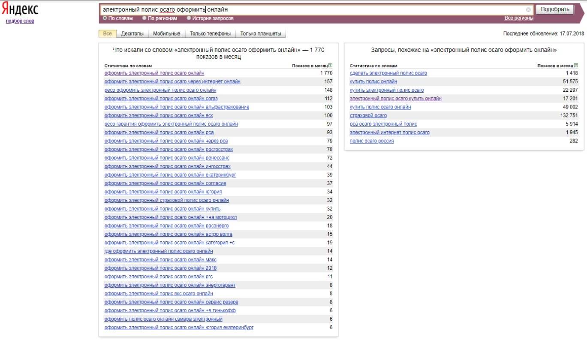The height and width of the screenshot is (340, 587).
Task: Click the Яндекс logo
Action: point(20,9)
